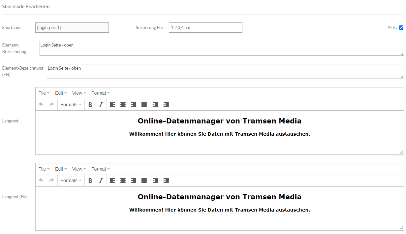Viewport: 406px width, 234px height.
Task: Increase indent in Langtext (EN) editor
Action: click(166, 181)
